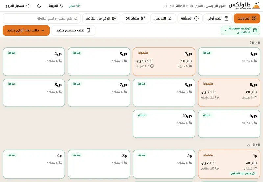Click clock icon beside 11 دقيقة
263x182 pixels.
(217, 97)
